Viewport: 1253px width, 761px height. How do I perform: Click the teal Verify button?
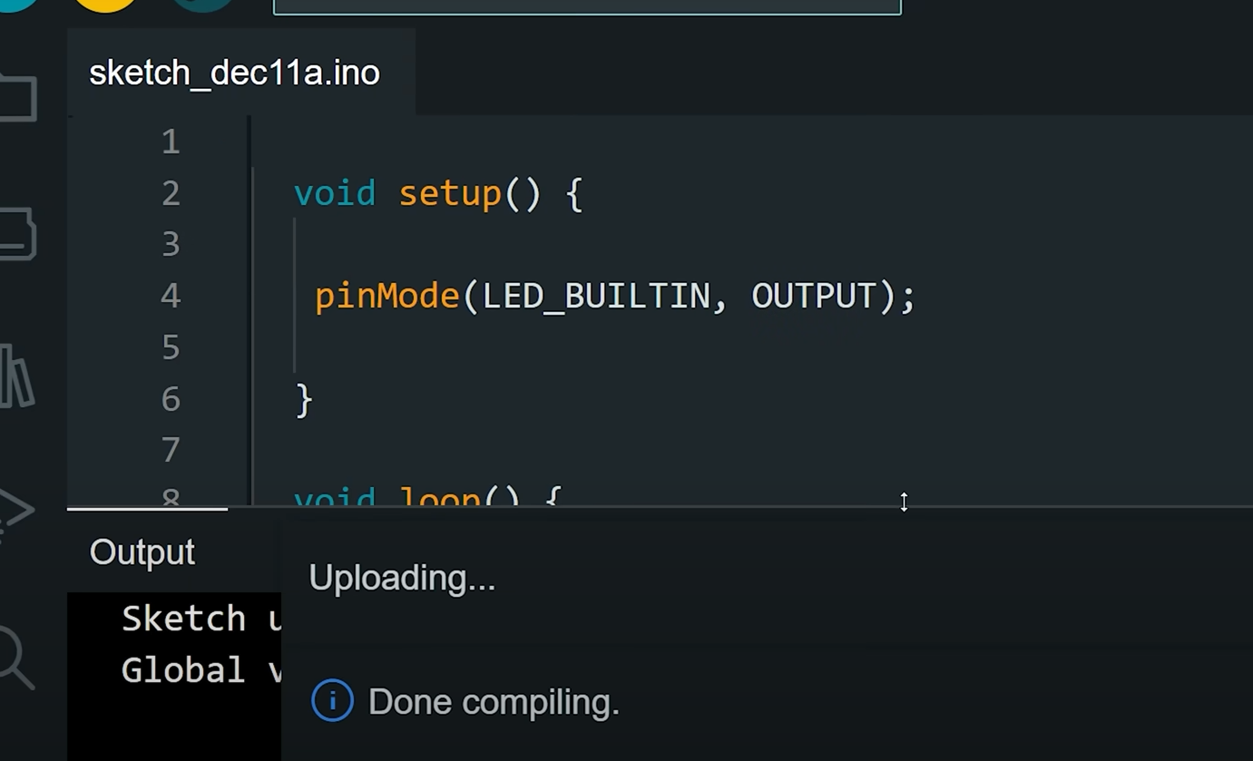(x=15, y=3)
